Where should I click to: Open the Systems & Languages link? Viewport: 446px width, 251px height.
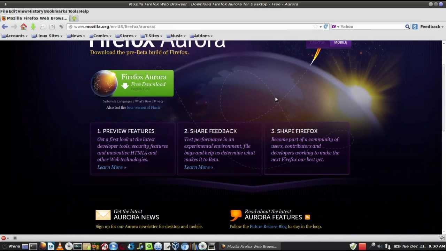117,101
